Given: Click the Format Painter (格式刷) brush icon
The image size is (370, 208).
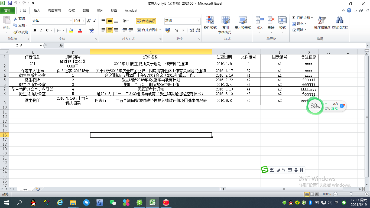Looking at the screenshot, I should pyautogui.click(x=15, y=32).
